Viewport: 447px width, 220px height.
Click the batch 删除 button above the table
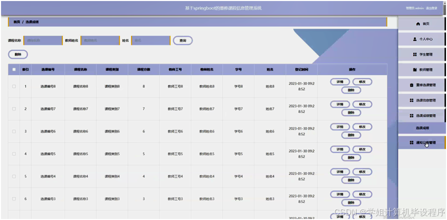(18, 54)
